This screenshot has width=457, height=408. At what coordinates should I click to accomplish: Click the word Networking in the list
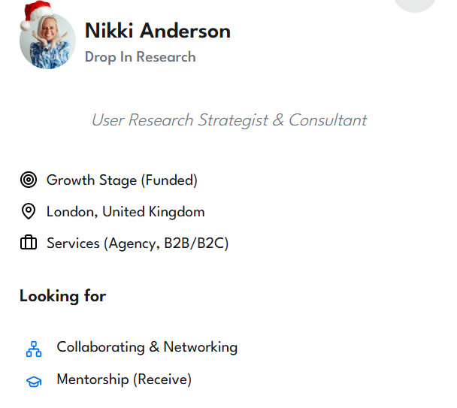pyautogui.click(x=200, y=347)
